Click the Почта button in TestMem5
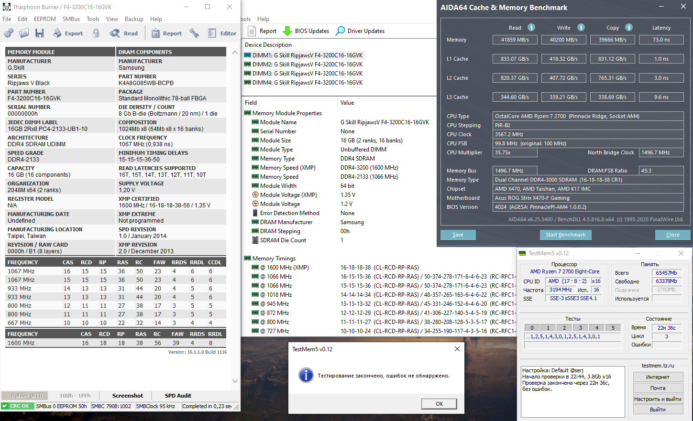 pyautogui.click(x=658, y=388)
